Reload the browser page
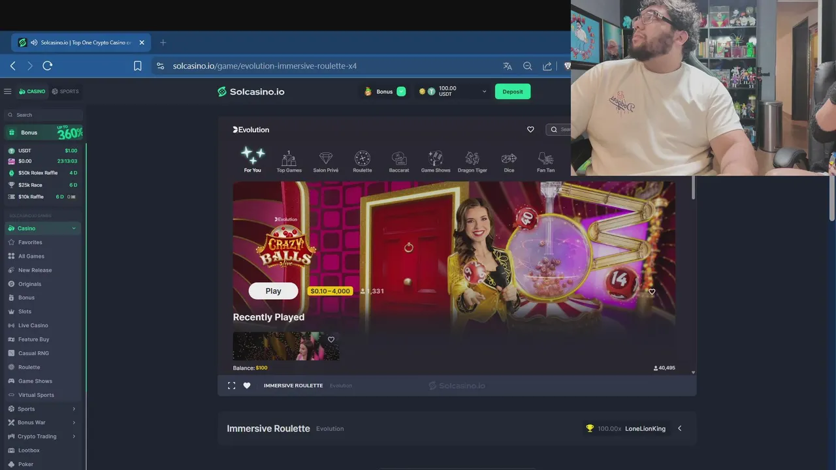The height and width of the screenshot is (470, 836). coord(47,66)
